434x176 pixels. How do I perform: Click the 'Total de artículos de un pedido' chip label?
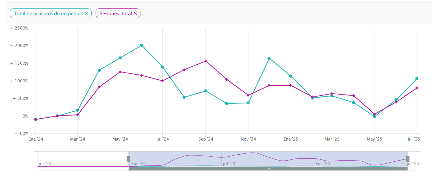(x=49, y=13)
